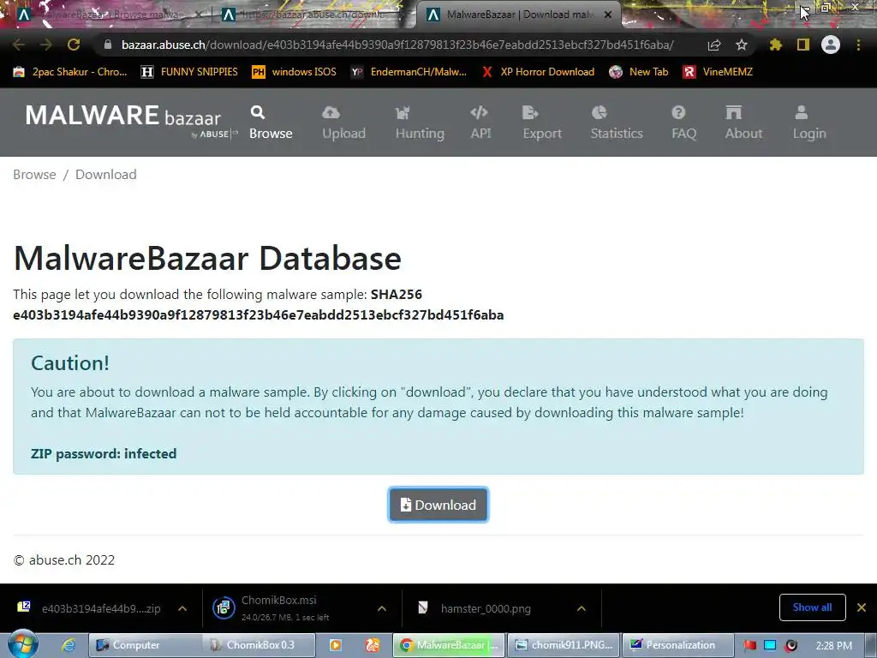Click the taskbar clock 2:28 PM

[834, 645]
